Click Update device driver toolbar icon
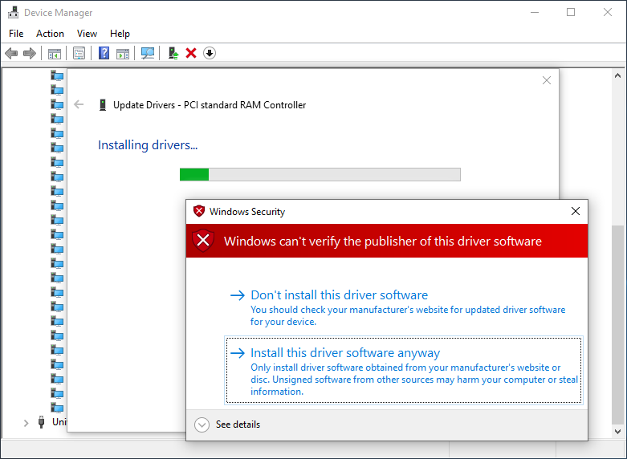Image resolution: width=627 pixels, height=459 pixels. click(173, 53)
